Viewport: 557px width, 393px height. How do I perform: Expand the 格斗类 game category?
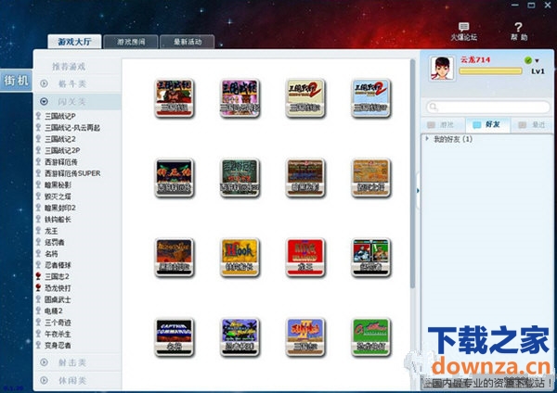[77, 83]
